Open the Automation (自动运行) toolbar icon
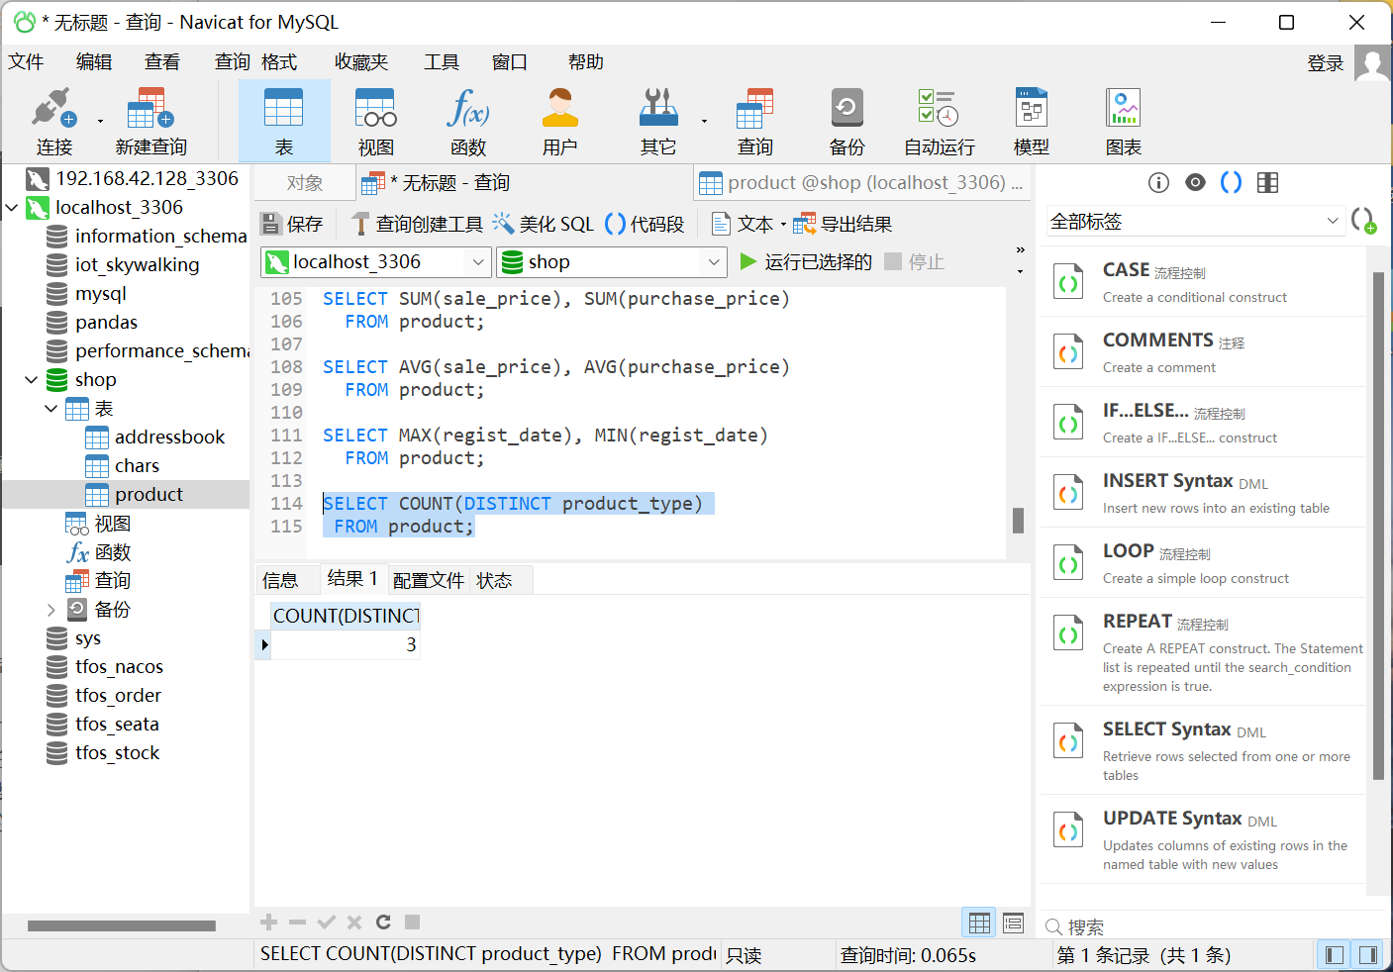The width and height of the screenshot is (1393, 972). pos(939,121)
